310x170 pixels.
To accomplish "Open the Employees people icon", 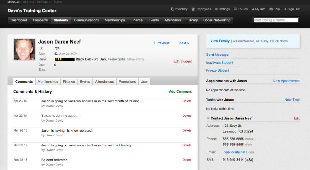I will point(193,9).
